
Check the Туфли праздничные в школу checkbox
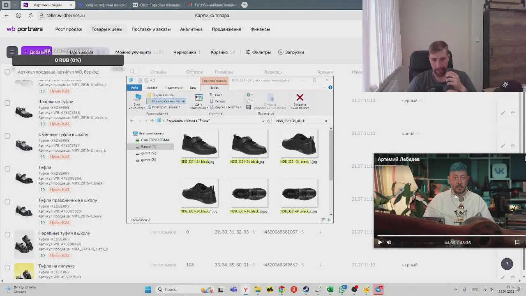7,201
